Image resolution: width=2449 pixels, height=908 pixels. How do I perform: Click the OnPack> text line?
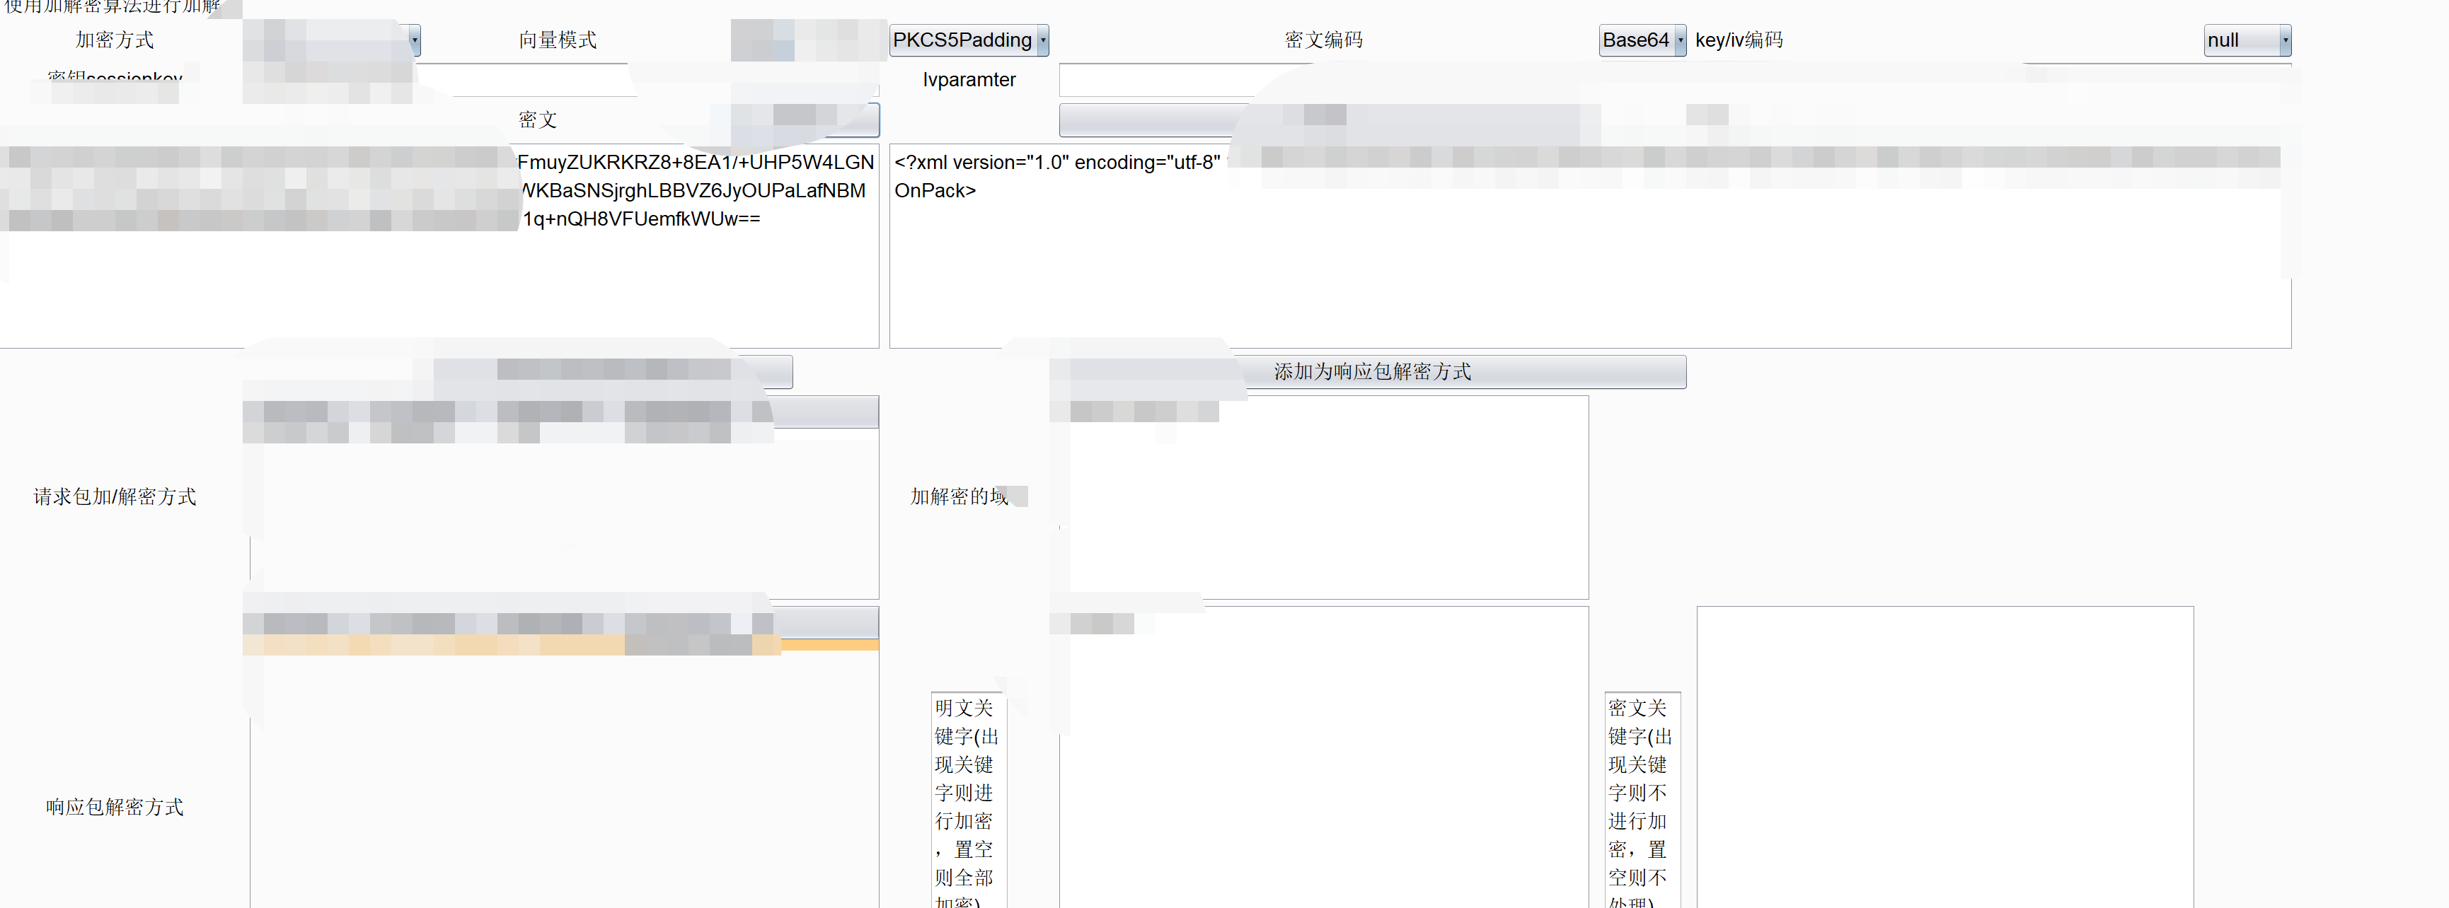[x=935, y=190]
